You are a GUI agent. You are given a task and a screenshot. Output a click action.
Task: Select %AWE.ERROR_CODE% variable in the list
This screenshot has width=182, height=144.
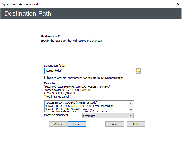point(71,102)
